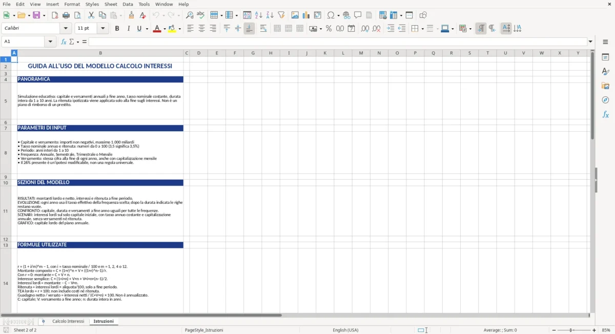
Task: Open Function Wizard fx icon
Action: click(x=64, y=41)
